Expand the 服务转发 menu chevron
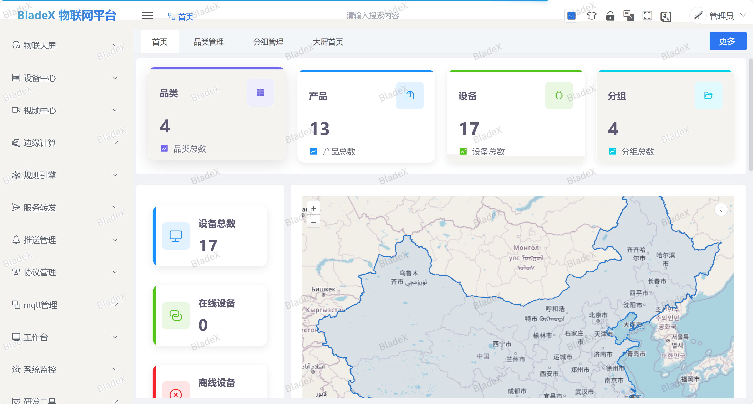The height and width of the screenshot is (404, 753). click(x=115, y=207)
